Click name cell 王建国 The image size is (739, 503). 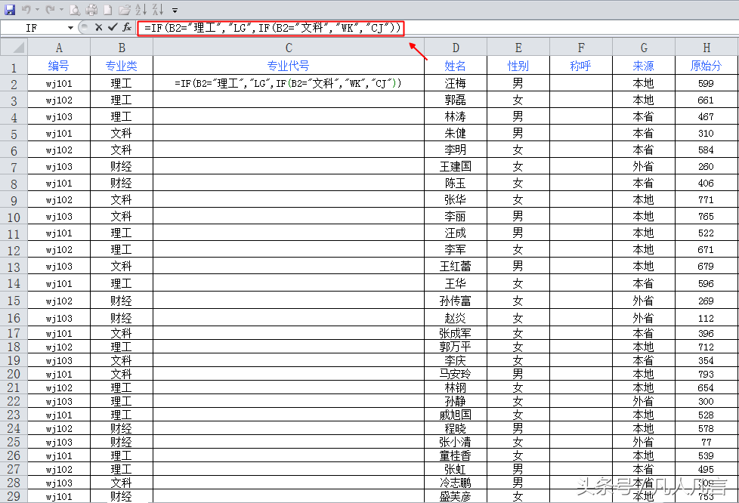point(456,166)
